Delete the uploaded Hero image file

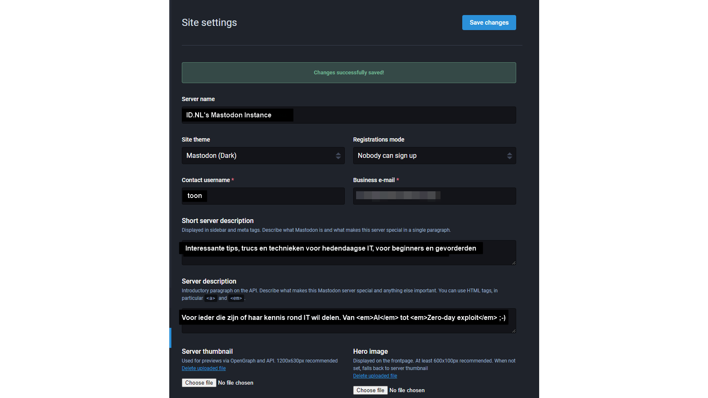coord(375,376)
